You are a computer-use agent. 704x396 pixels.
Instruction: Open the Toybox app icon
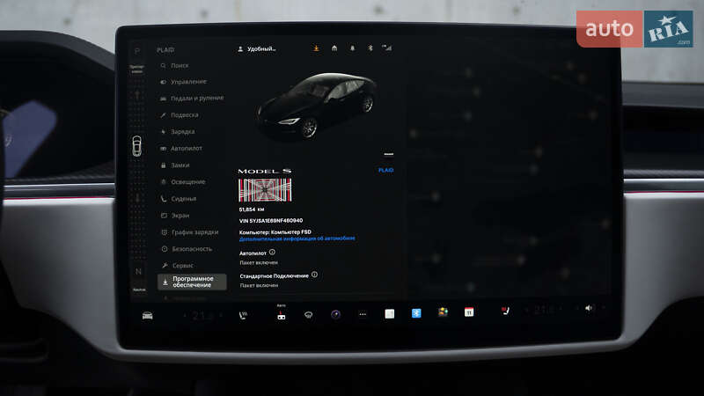pos(443,312)
